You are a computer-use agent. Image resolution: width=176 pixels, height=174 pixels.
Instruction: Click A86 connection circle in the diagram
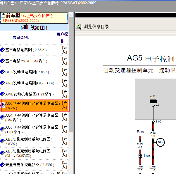point(161,142)
